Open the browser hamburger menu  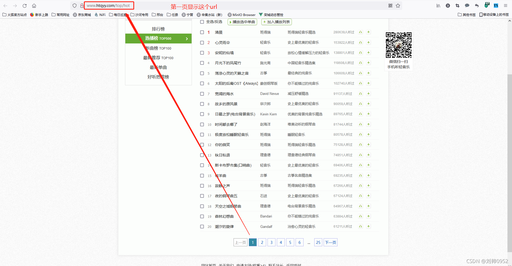tap(506, 6)
